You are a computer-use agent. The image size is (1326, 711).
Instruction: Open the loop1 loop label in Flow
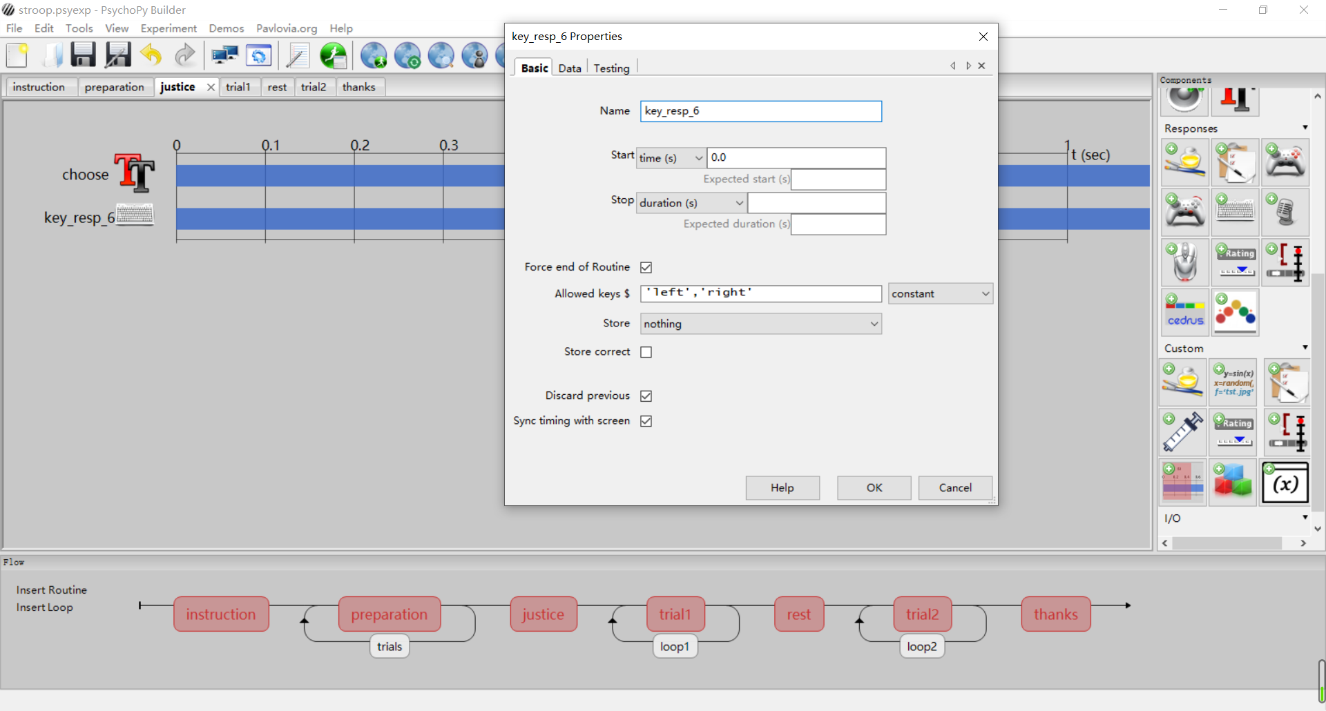(x=675, y=647)
